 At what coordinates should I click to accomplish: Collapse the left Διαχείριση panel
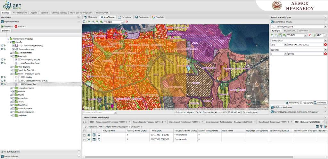tap(79, 17)
